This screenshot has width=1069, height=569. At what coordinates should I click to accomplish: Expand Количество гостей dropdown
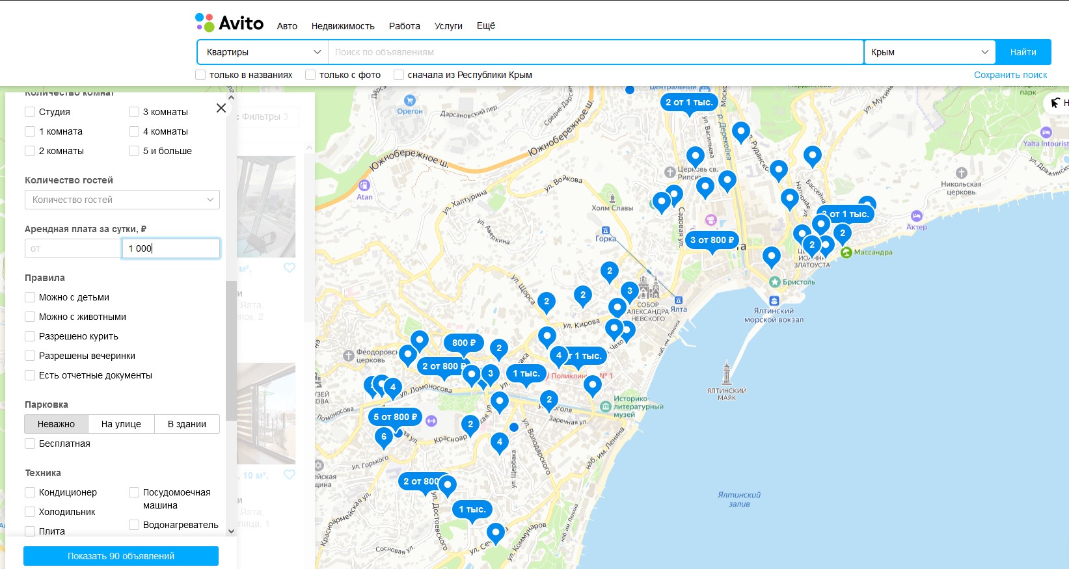pos(122,200)
